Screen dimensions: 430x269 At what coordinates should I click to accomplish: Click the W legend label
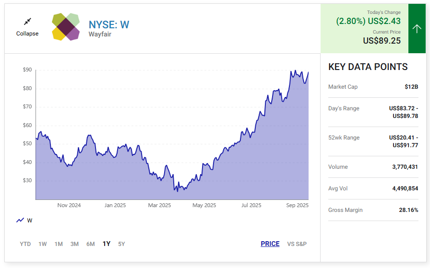click(x=30, y=221)
